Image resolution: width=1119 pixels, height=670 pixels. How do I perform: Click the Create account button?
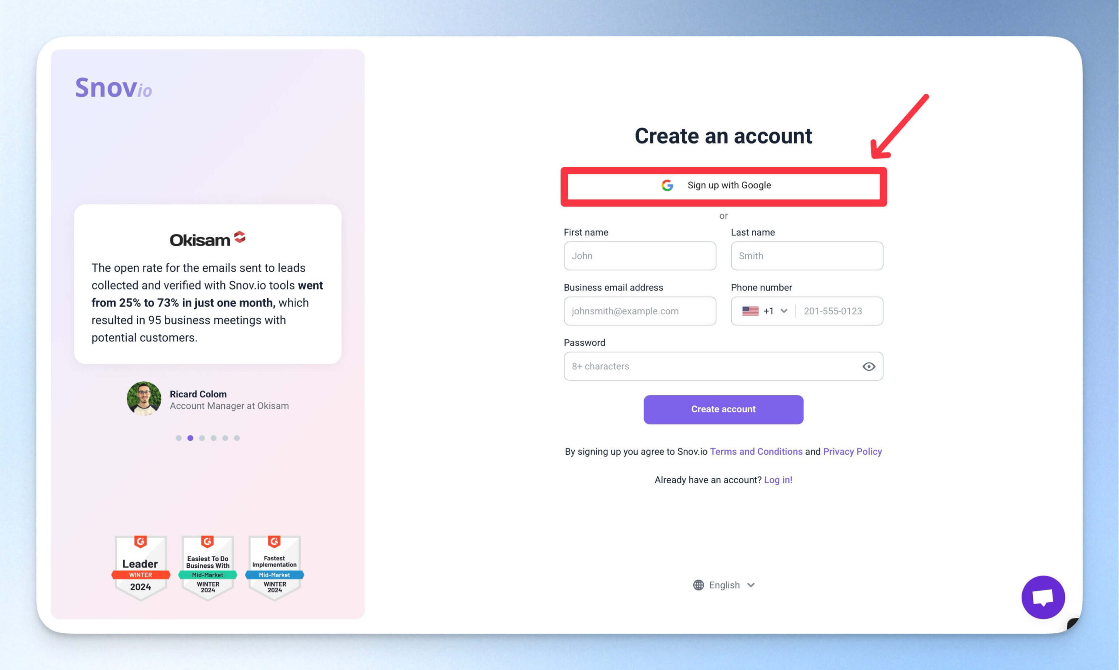pyautogui.click(x=723, y=410)
